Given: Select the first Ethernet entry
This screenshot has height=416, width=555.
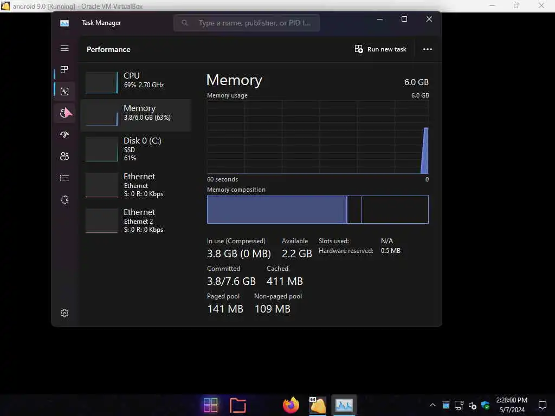Looking at the screenshot, I should (x=136, y=185).
